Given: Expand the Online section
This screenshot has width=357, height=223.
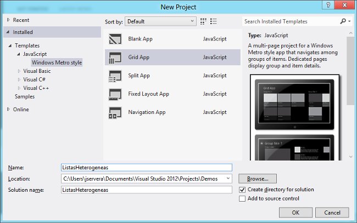Looking at the screenshot, I should (x=8, y=110).
